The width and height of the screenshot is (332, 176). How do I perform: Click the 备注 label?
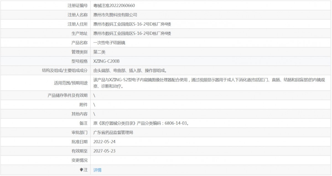(x=84, y=123)
